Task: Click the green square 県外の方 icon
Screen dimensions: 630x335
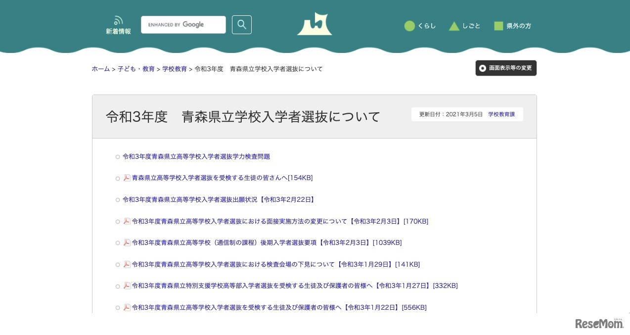Action: tap(498, 26)
